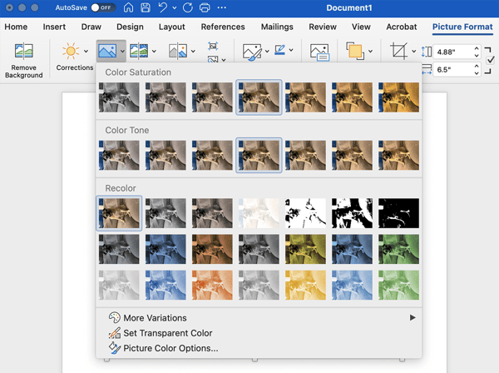Image resolution: width=499 pixels, height=373 pixels.
Task: Click the Print icon
Action: 205,7
